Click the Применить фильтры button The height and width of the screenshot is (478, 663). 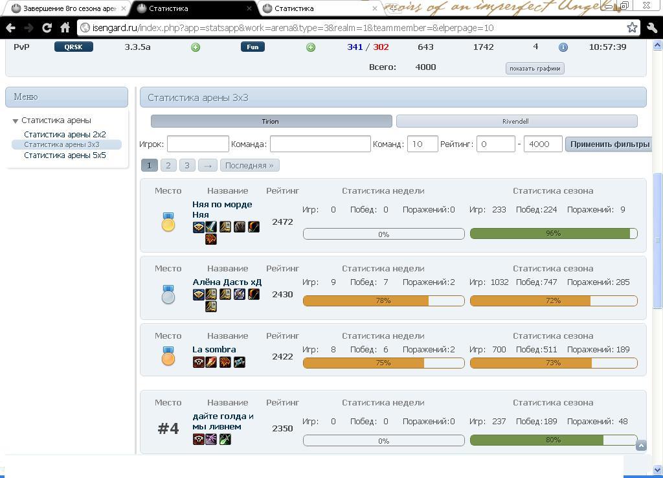pyautogui.click(x=609, y=144)
